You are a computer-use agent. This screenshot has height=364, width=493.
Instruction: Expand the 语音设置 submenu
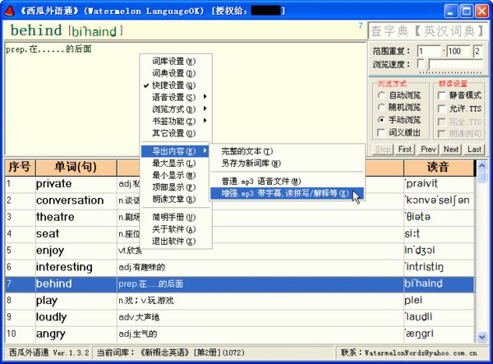(176, 97)
